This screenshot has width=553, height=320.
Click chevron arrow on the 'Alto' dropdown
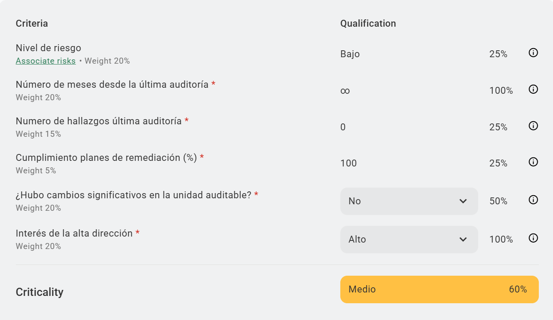[463, 240]
